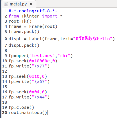Click line number 20 in the gutter

coord(5,113)
